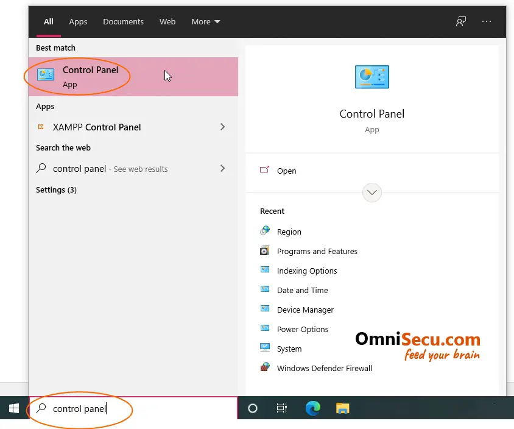Image resolution: width=514 pixels, height=429 pixels.
Task: Click the large Control Panel preview icon
Action: coord(371,77)
